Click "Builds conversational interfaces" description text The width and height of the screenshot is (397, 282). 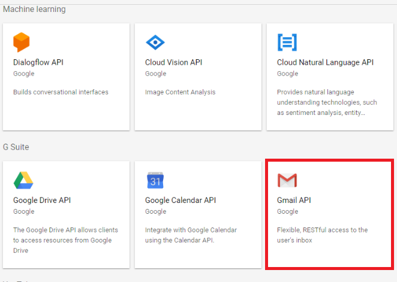tap(61, 92)
